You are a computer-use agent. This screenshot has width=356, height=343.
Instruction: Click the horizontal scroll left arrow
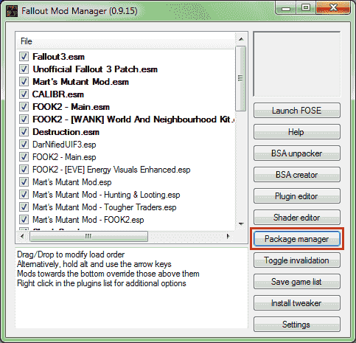[22, 236]
